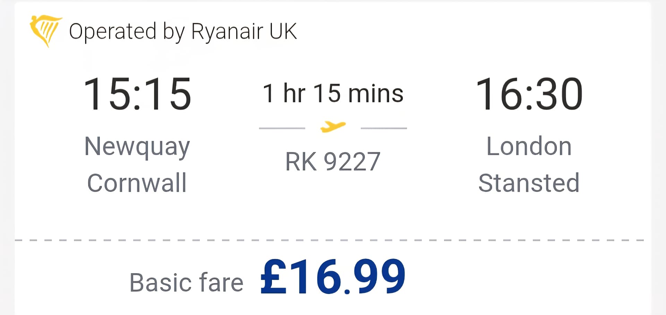This screenshot has width=666, height=315.
Task: Click the Basic fare label
Action: click(186, 283)
